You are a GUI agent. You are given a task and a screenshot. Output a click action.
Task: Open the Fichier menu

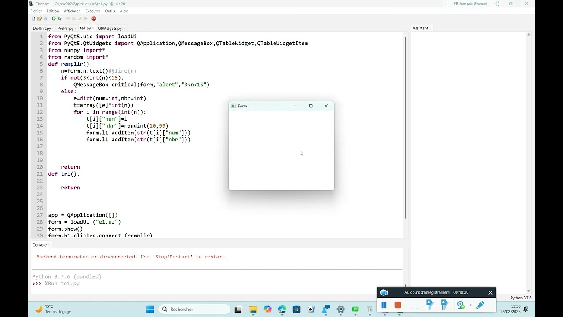pos(36,11)
